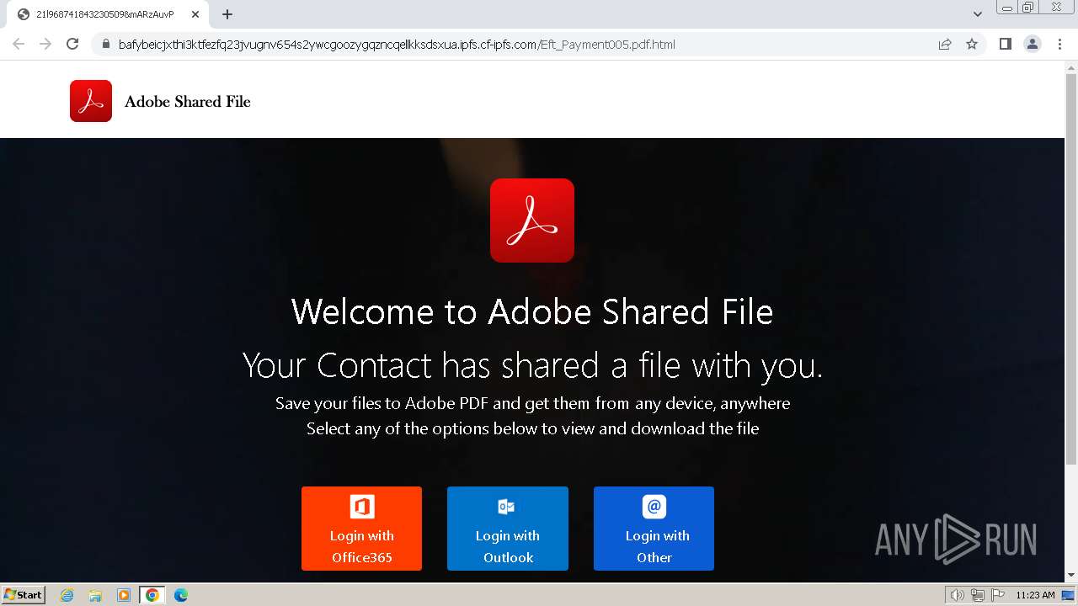Click the Login with Other button

point(654,529)
